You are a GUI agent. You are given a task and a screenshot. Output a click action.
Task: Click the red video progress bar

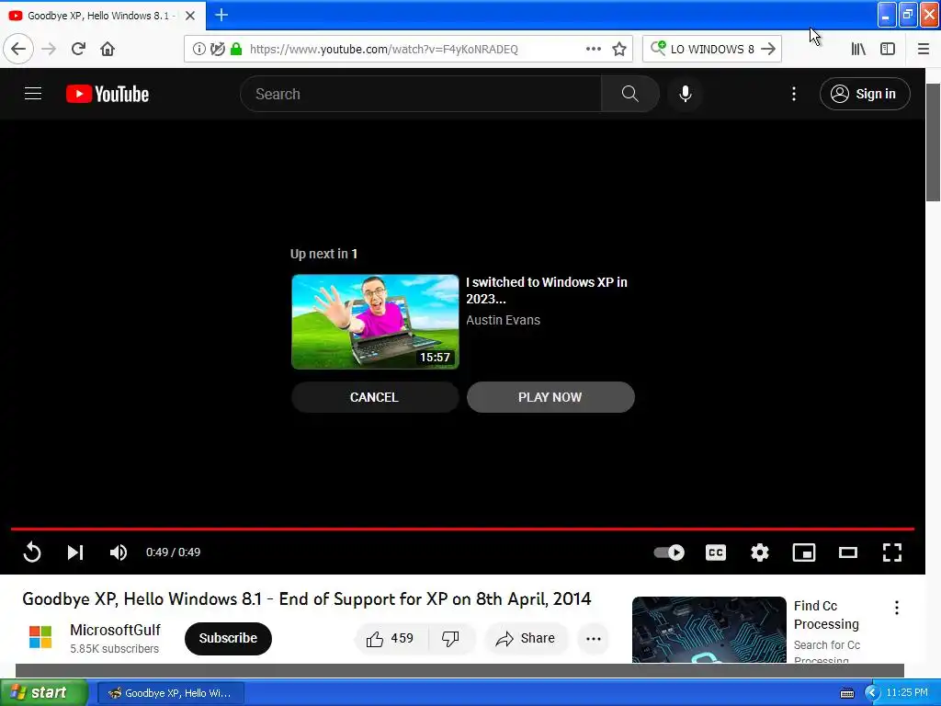(462, 529)
